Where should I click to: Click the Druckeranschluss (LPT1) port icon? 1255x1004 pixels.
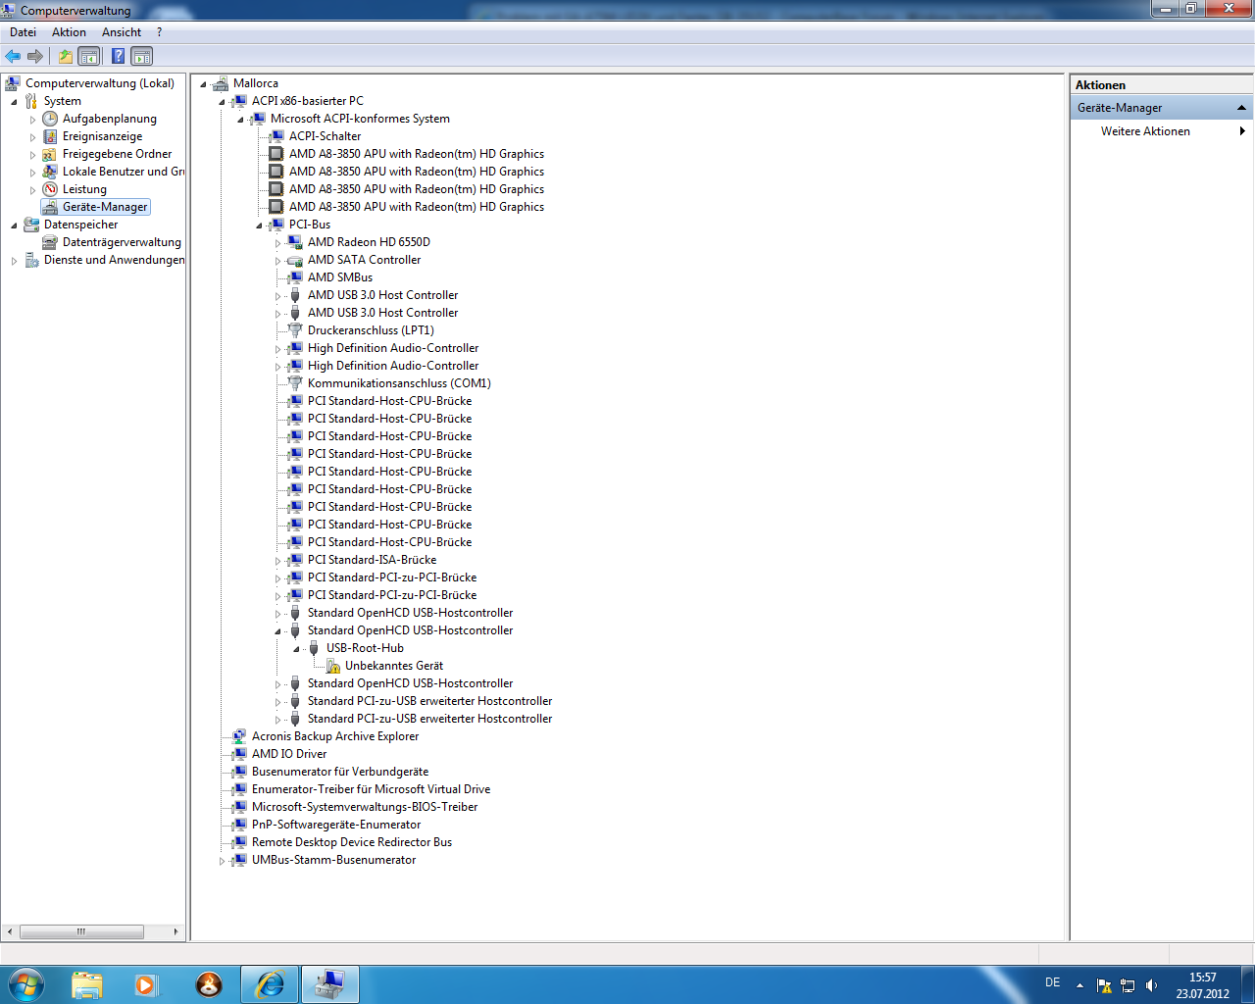coord(295,330)
